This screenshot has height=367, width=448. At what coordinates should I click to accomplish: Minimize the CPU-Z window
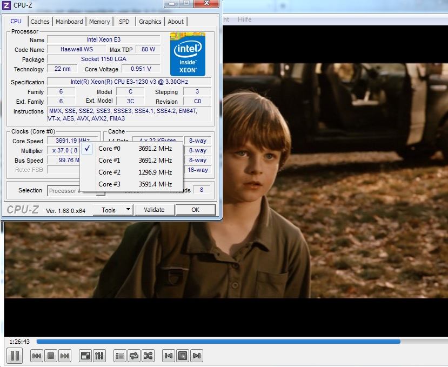(x=172, y=3)
